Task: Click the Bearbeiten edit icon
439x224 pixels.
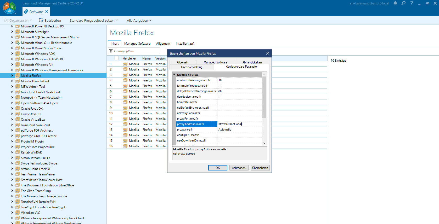Action: click(41, 20)
